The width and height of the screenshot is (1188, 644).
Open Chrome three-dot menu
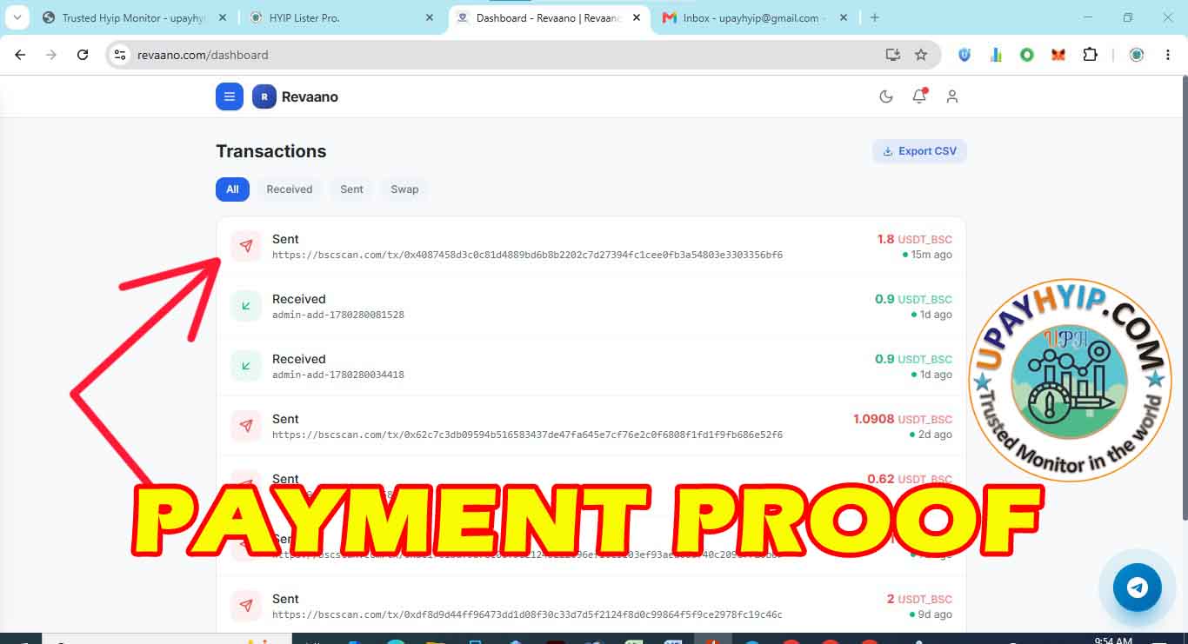[1168, 55]
